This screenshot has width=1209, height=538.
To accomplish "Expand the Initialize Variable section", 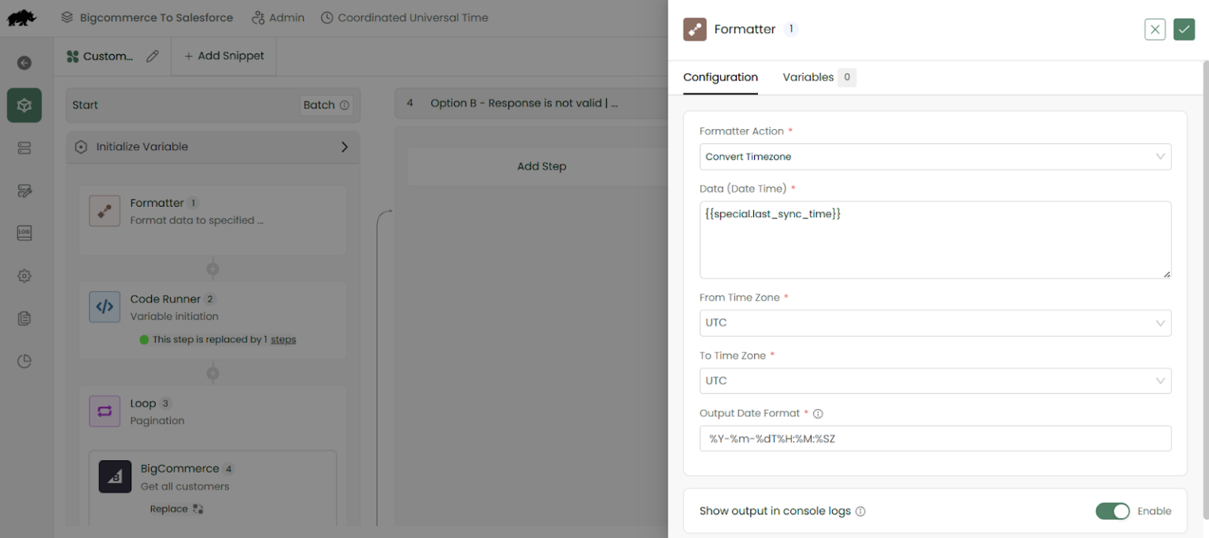I will click(344, 146).
